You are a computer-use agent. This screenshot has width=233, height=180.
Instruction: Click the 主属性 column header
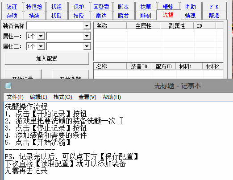pyautogui.click(x=143, y=26)
